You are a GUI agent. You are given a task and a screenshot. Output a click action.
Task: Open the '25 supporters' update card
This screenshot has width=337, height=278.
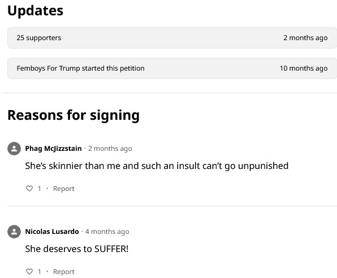coord(172,38)
